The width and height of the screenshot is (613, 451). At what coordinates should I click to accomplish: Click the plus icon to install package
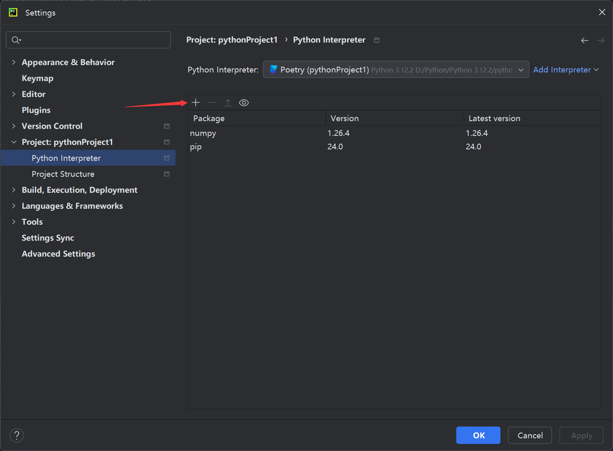(196, 103)
